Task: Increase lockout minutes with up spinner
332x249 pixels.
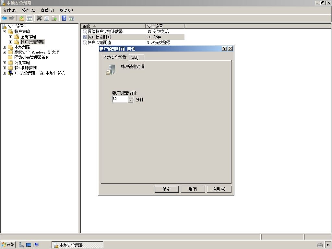Action: (x=131, y=98)
